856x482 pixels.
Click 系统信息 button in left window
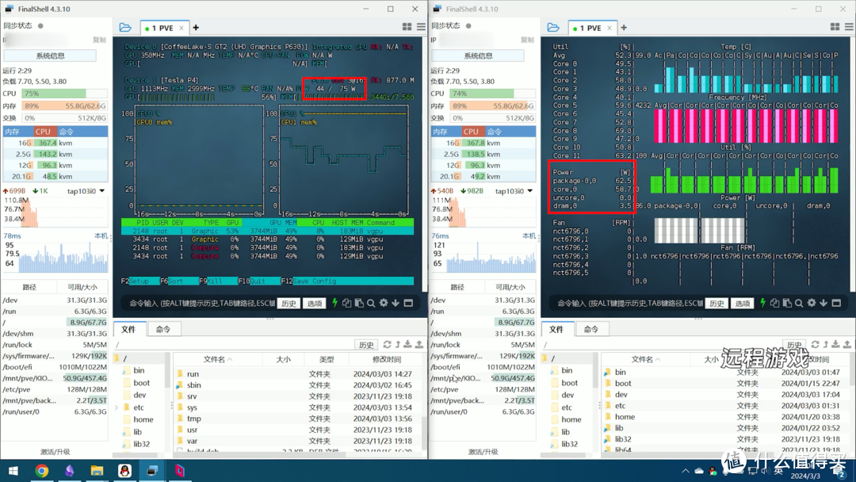(x=50, y=55)
